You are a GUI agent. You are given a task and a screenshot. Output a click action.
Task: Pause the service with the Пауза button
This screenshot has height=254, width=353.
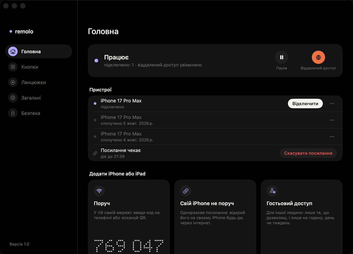[282, 57]
